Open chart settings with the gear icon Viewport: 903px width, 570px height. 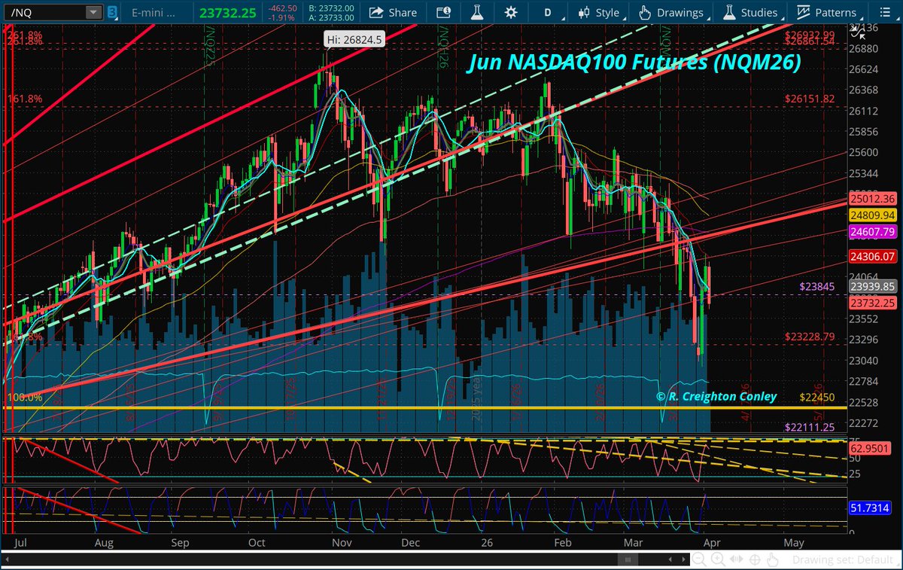click(x=511, y=12)
